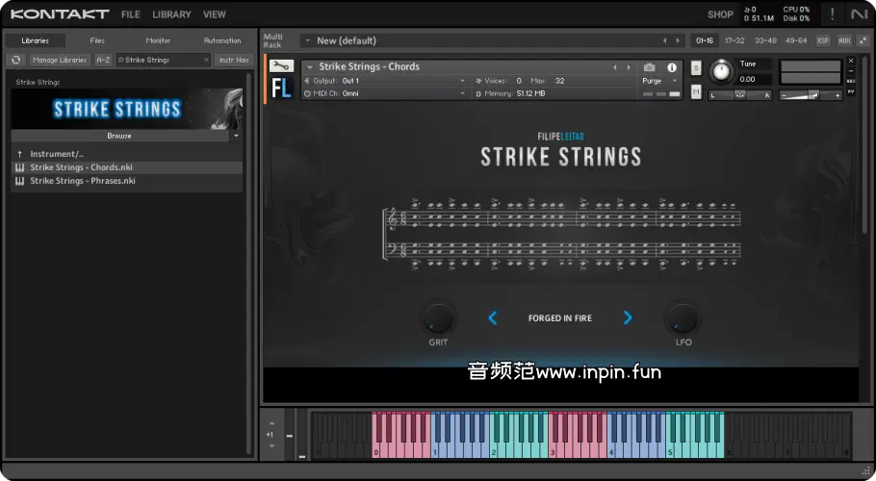This screenshot has width=876, height=481.
Task: Expand the Strike Strings - Chords instrument menu
Action: coord(310,67)
